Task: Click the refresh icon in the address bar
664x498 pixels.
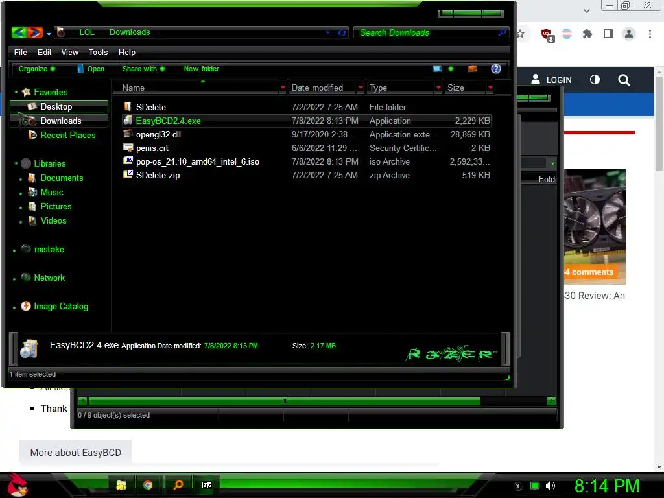Action: [x=342, y=32]
